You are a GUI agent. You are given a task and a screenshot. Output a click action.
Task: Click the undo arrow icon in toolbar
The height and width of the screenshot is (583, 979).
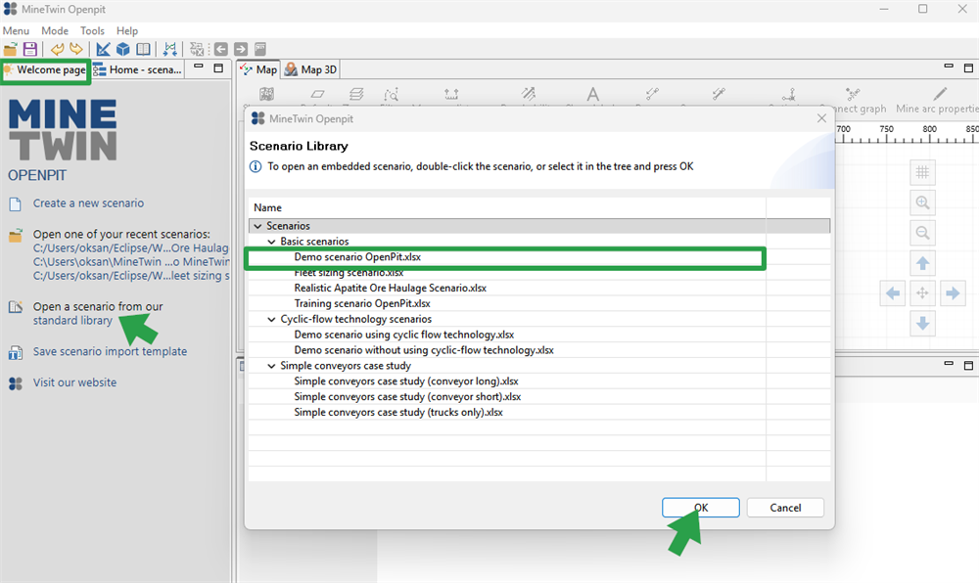57,49
